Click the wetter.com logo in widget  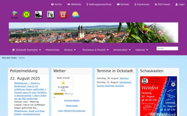tap(59, 94)
